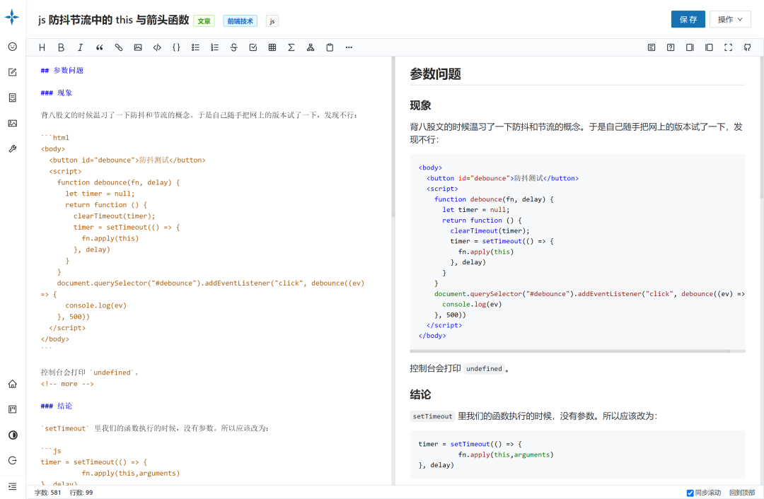Switch to write-only layout
764x499 pixels.
(690, 47)
